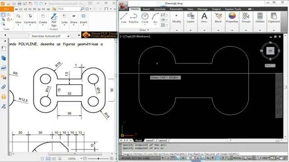This screenshot has width=289, height=162.
Task: Open the FILE menu in PDF reader
Action: (x=7, y=9)
